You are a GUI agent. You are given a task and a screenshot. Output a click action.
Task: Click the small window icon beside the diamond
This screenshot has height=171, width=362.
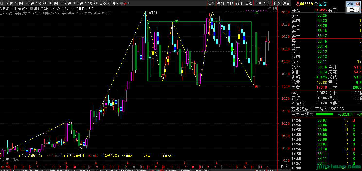[x=275, y=9]
